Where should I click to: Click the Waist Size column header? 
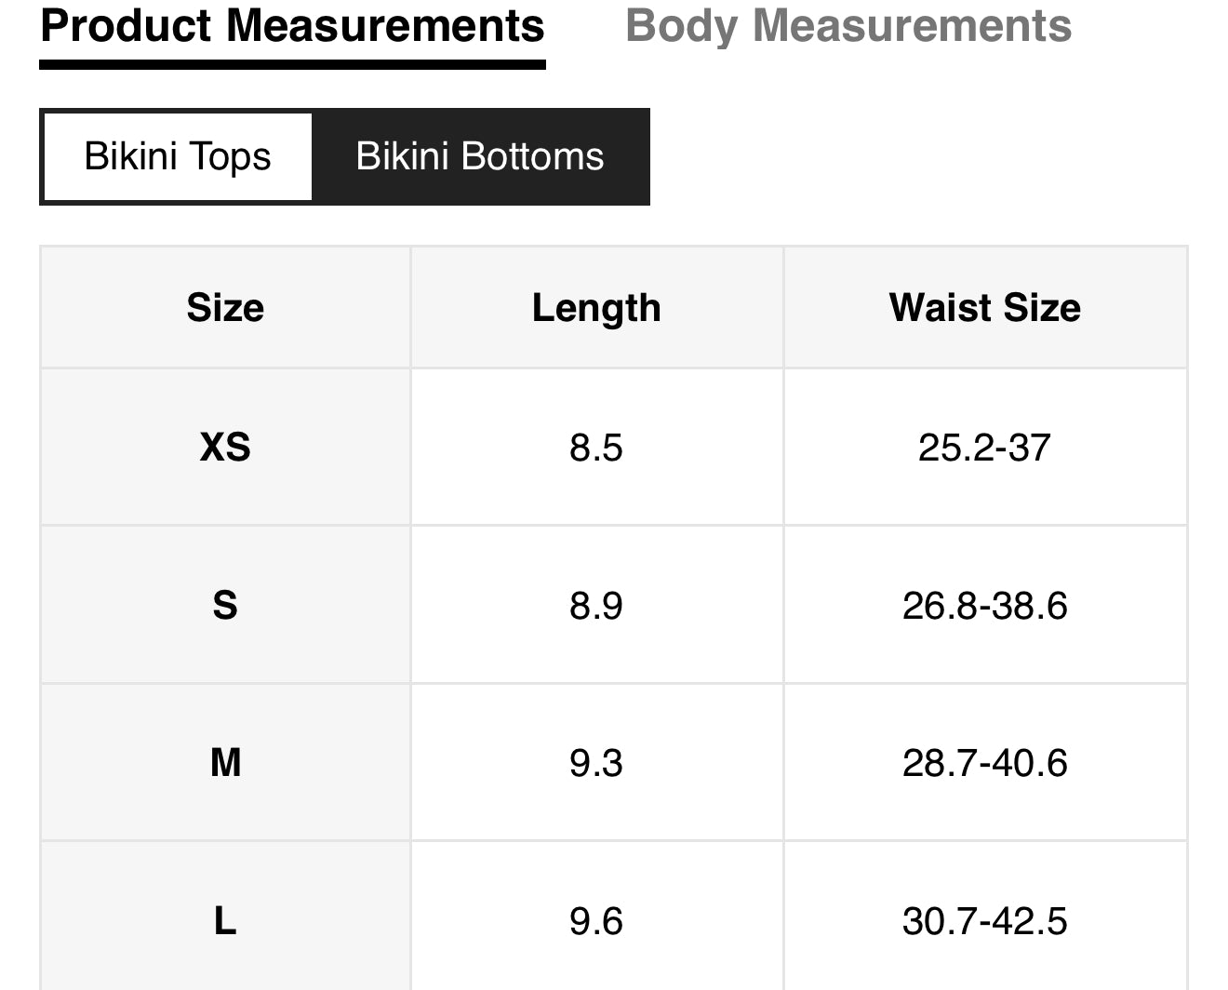coord(984,308)
